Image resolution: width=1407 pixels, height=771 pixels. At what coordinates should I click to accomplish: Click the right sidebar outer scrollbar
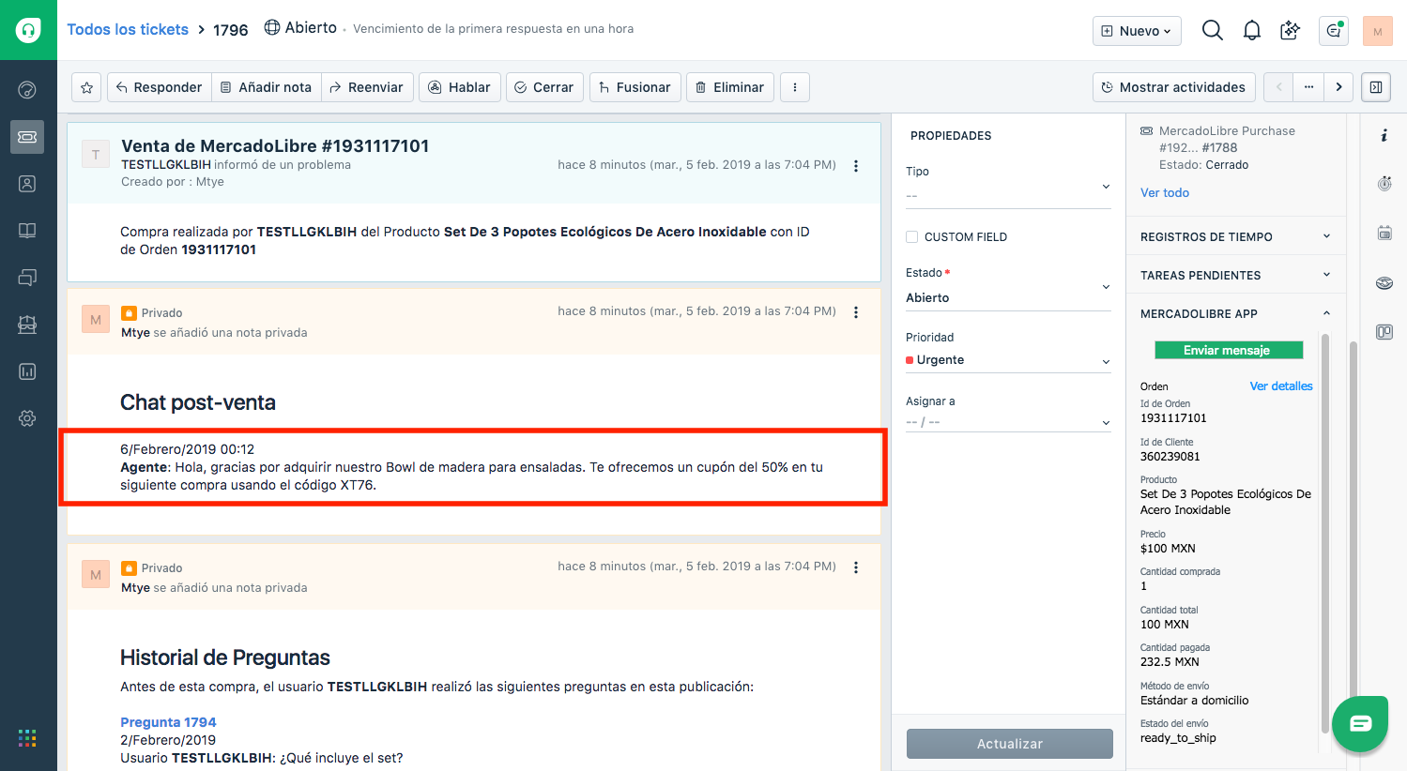point(1353,525)
